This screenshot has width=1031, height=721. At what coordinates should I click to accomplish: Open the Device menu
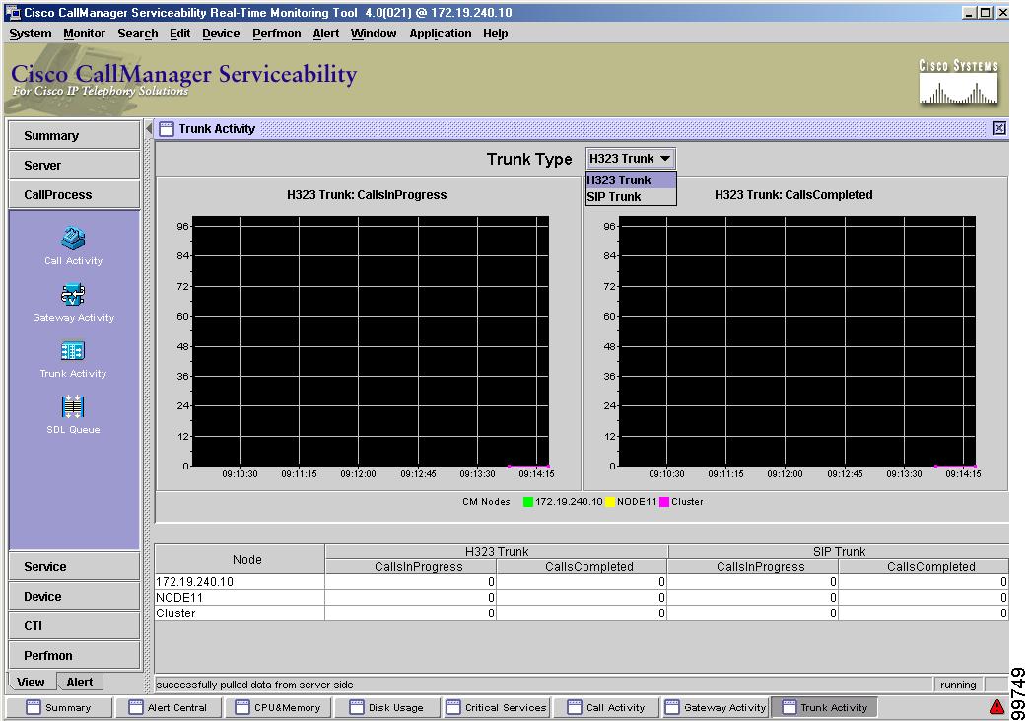point(221,34)
